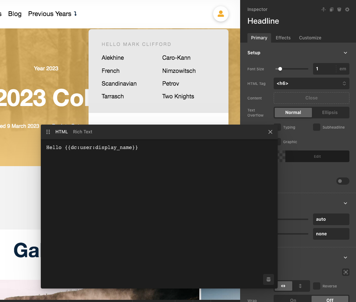Click the go-to-parent arrow icon in Inspector
Viewport: 356px width, 302px height.
click(323, 9)
